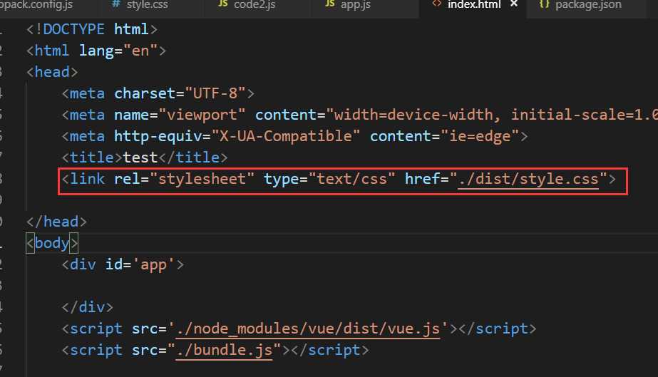Image resolution: width=658 pixels, height=377 pixels.
Task: Close the index.html tab
Action: pyautogui.click(x=513, y=5)
